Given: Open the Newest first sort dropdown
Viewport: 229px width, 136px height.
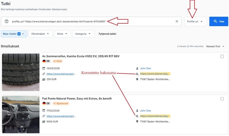Looking at the screenshot, I should (215, 46).
